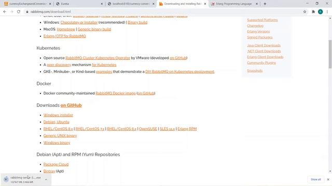The height and width of the screenshot is (186, 332).
Task: Click the scrollbar down arrow
Action: click(x=330, y=172)
